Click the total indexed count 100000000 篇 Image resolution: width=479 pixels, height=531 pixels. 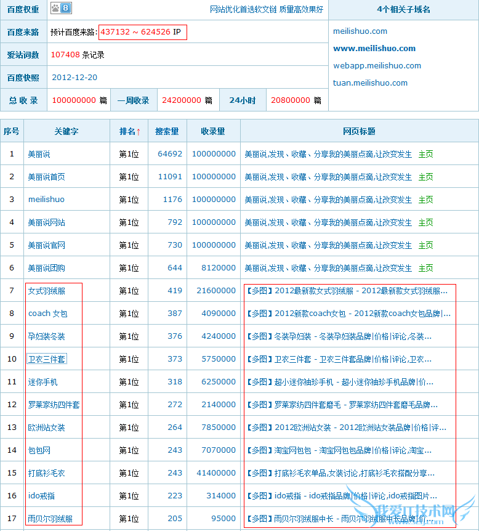coord(79,100)
